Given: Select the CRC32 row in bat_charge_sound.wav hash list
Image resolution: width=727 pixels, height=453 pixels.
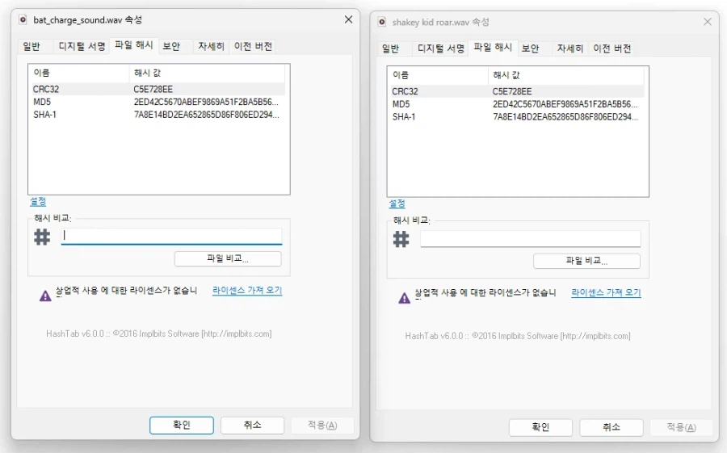Looking at the screenshot, I should [x=158, y=89].
